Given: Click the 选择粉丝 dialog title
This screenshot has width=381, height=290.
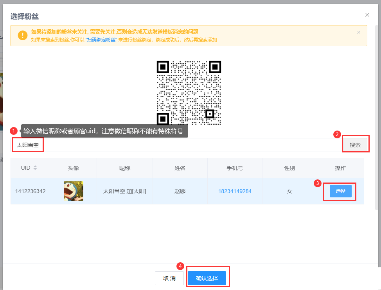Looking at the screenshot, I should pyautogui.click(x=25, y=16).
